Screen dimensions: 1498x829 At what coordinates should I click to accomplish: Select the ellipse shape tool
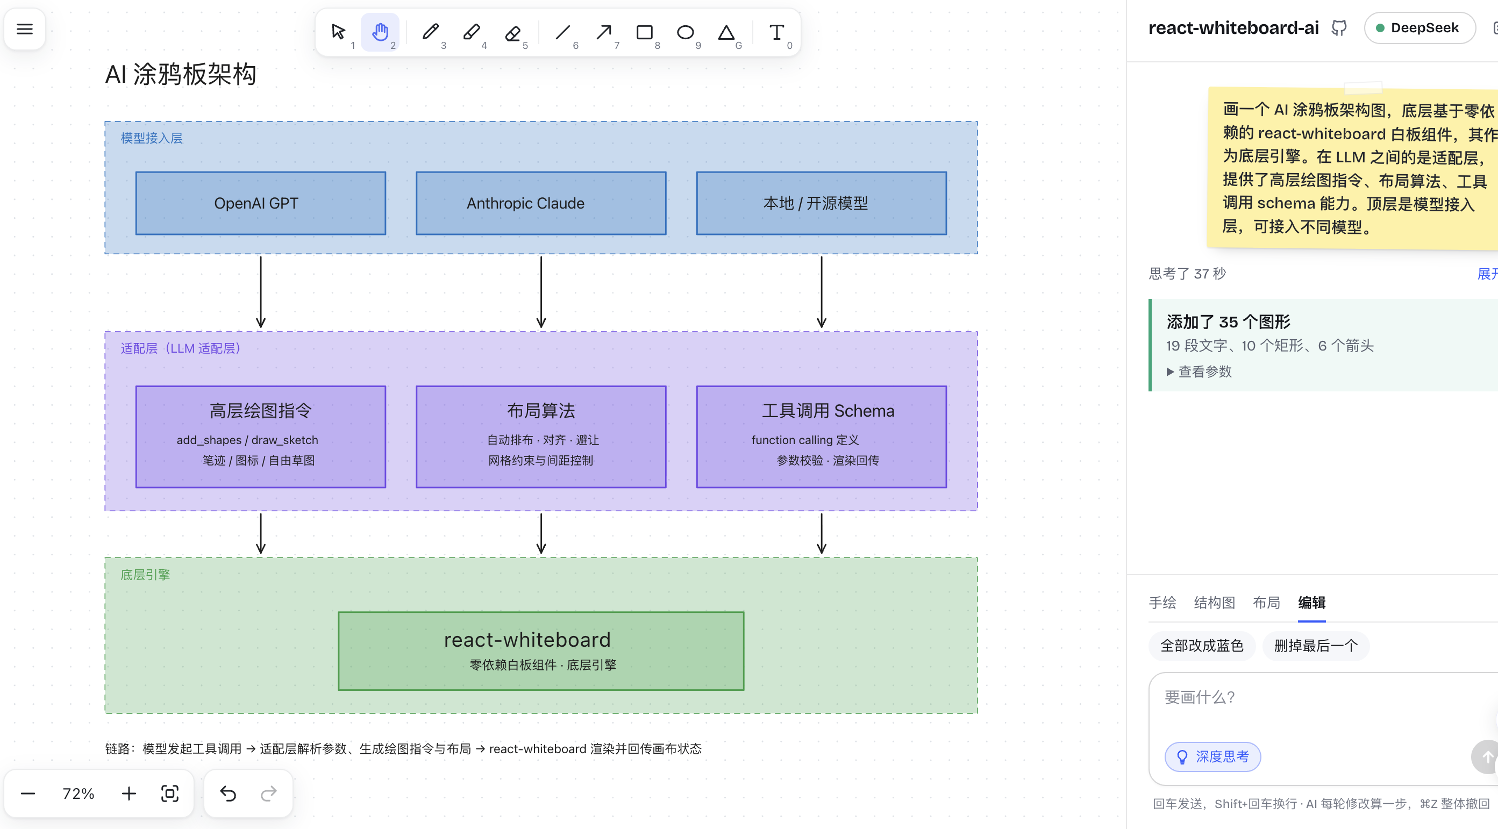[x=686, y=31]
